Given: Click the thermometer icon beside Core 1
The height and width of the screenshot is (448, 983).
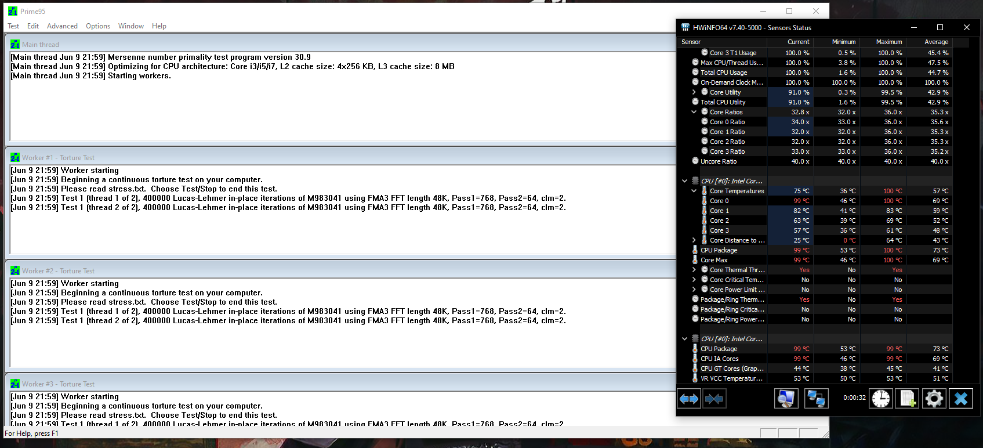Looking at the screenshot, I should (x=705, y=211).
